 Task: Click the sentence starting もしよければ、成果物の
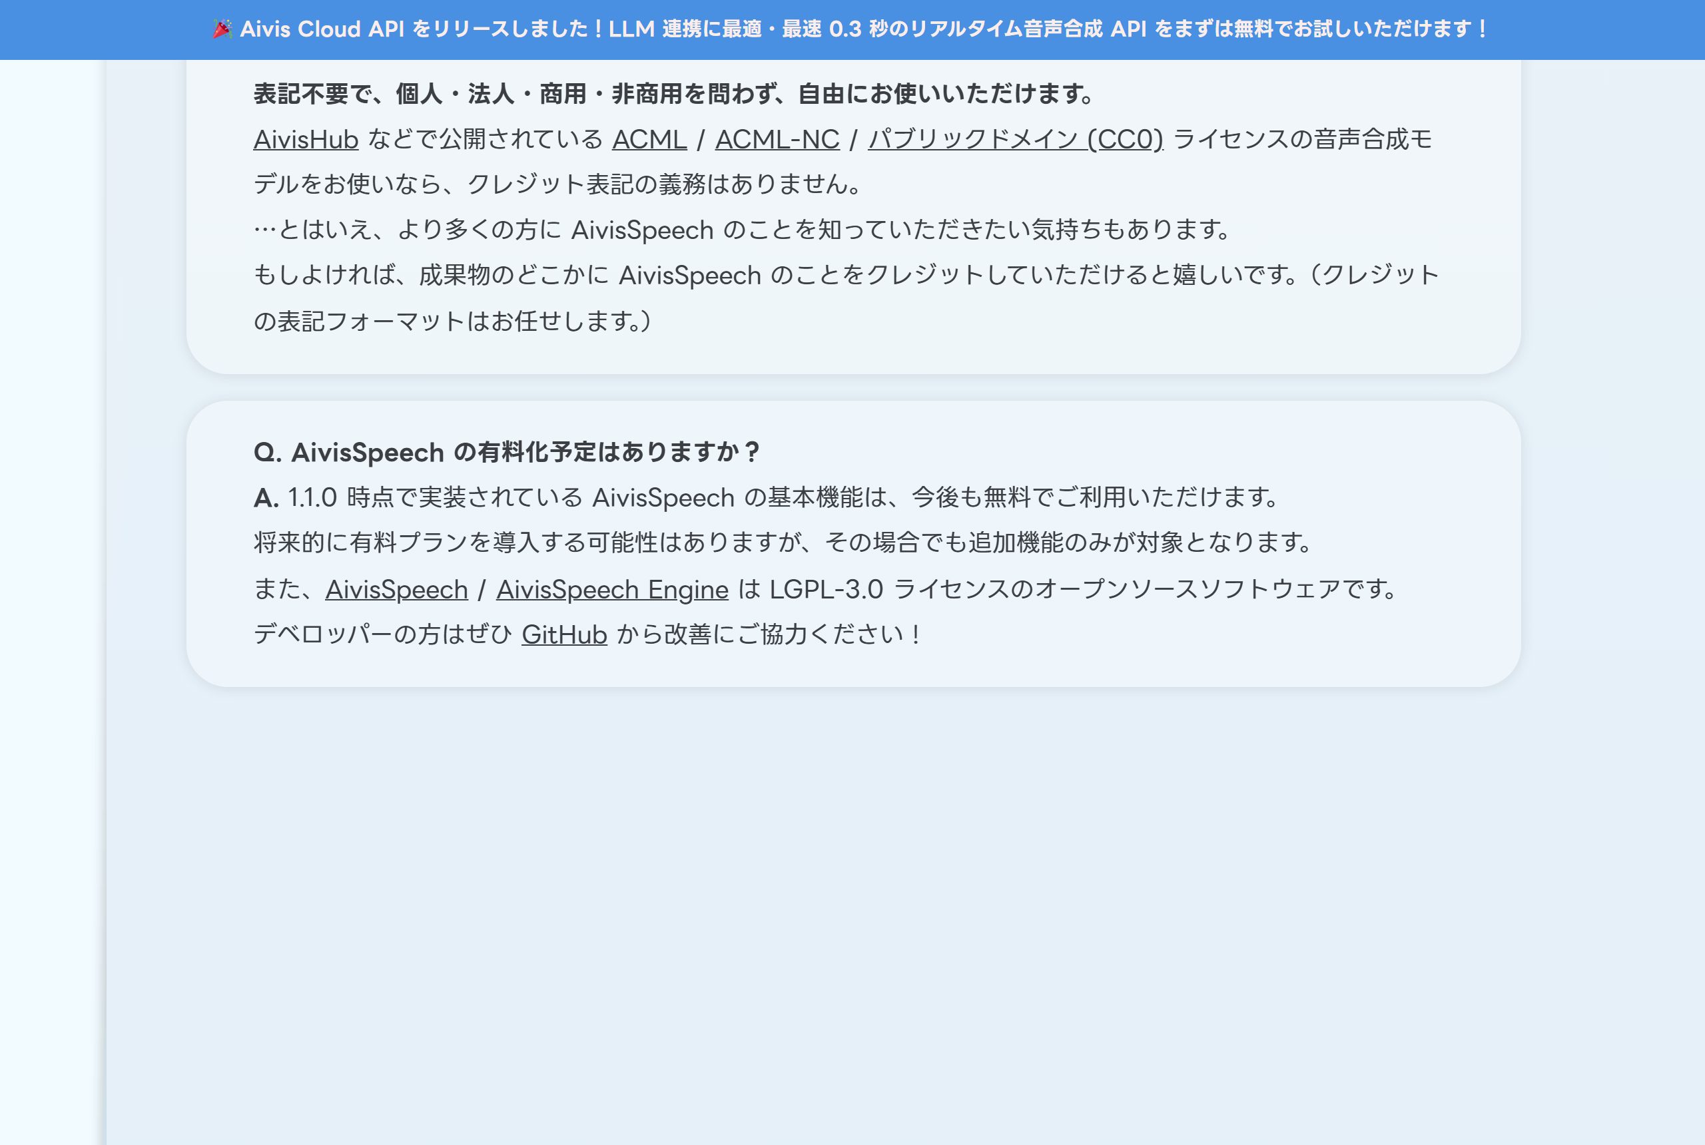point(846,276)
